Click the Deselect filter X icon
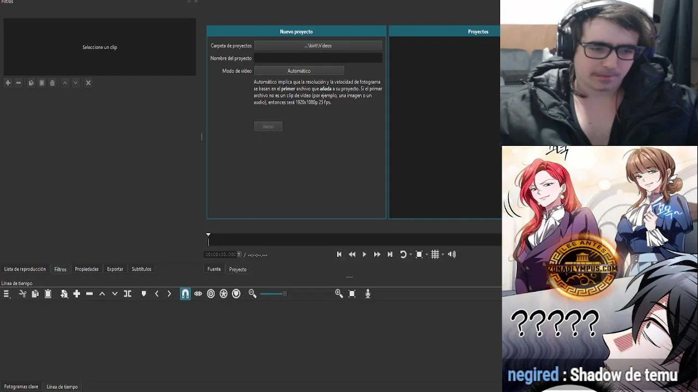 [x=88, y=83]
